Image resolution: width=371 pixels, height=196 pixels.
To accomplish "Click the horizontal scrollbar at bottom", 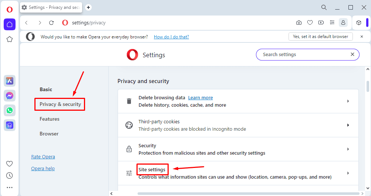I will (x=249, y=194).
